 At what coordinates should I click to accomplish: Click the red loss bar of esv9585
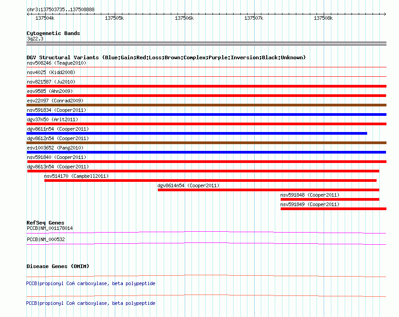click(206, 96)
